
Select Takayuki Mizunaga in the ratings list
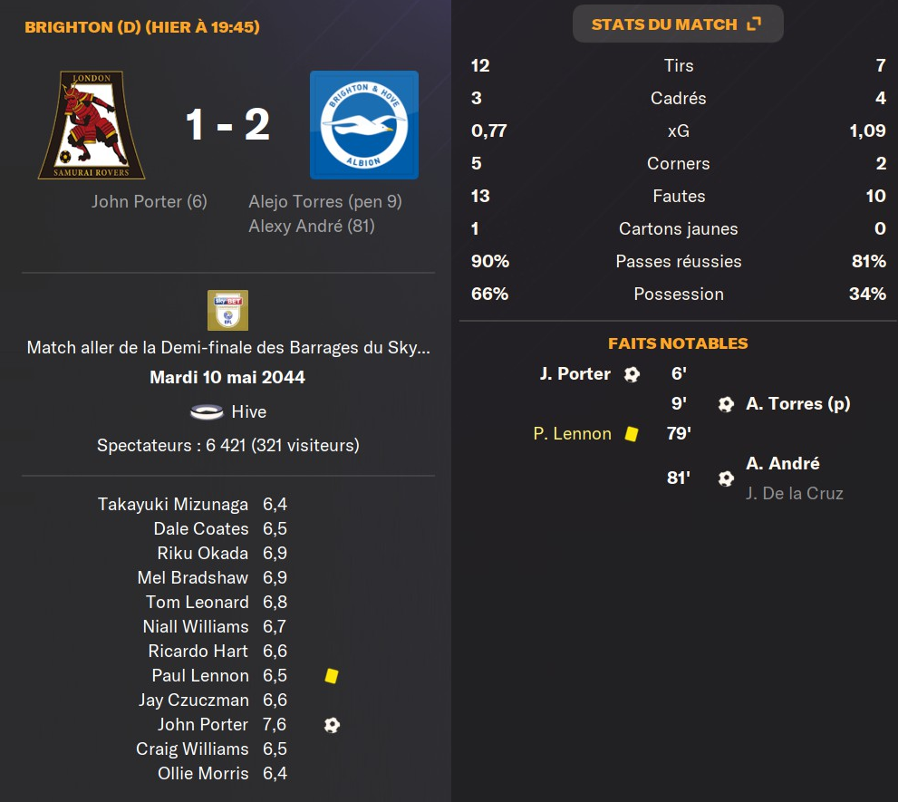coord(172,505)
